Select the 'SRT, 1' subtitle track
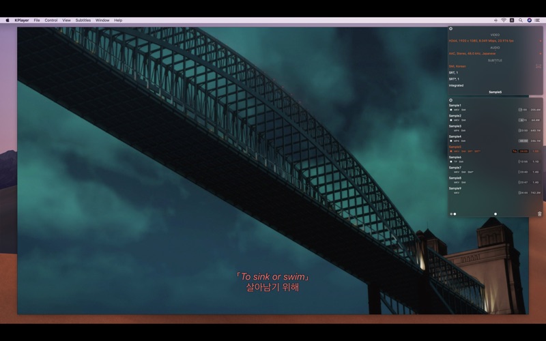Viewport: 546px width, 341px height. tap(453, 73)
